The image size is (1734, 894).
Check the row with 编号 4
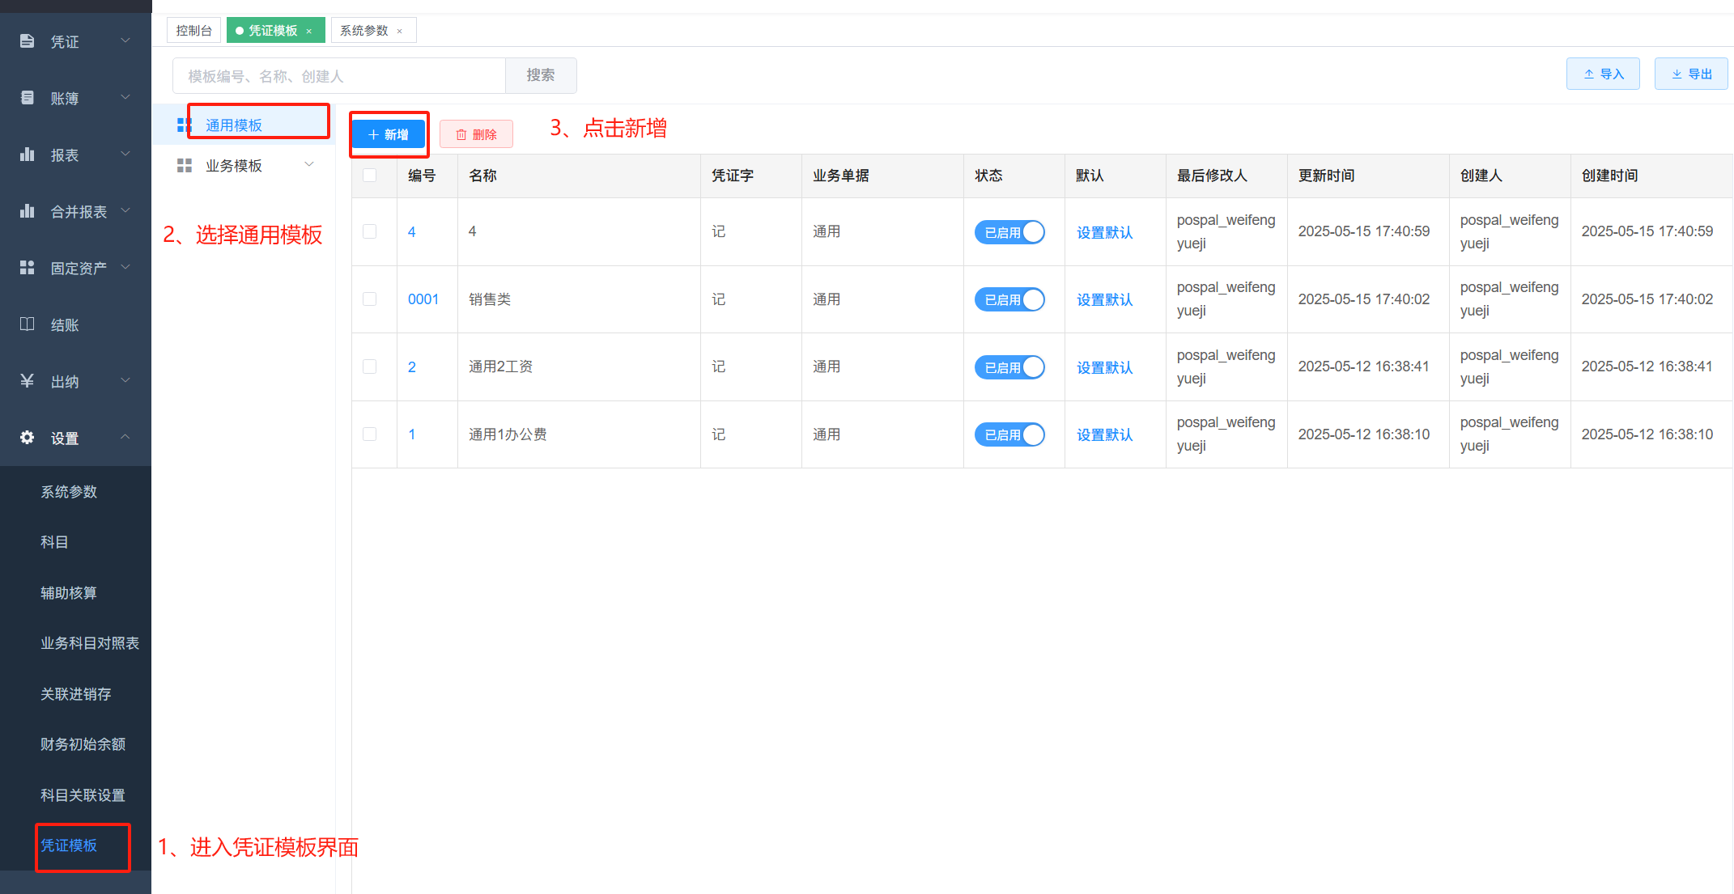click(370, 231)
